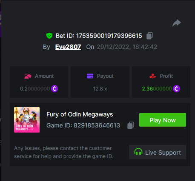Open Eve2807 user profile link

[68, 47]
